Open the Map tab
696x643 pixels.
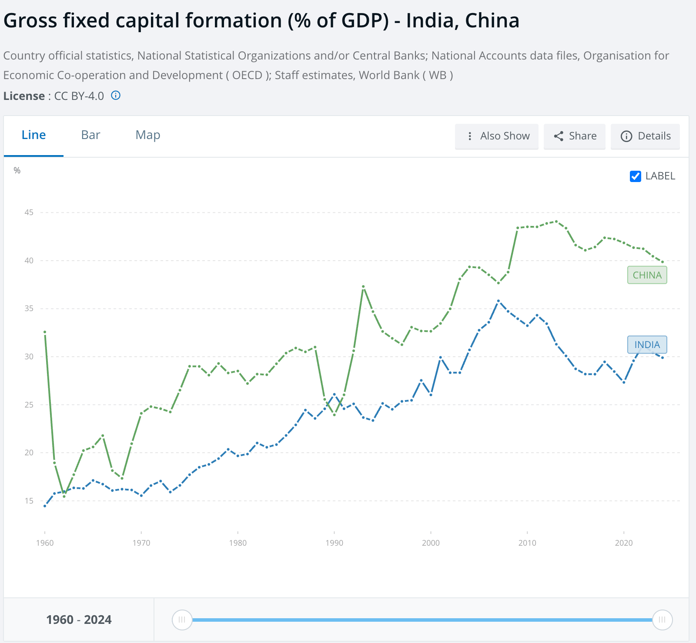pos(148,135)
